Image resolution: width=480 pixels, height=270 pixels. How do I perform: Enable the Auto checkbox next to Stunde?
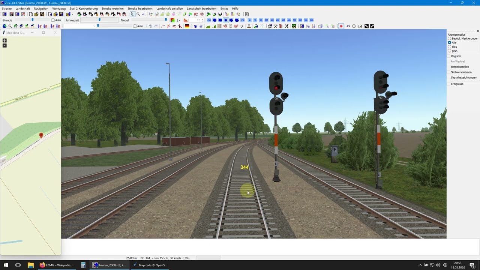pos(53,20)
